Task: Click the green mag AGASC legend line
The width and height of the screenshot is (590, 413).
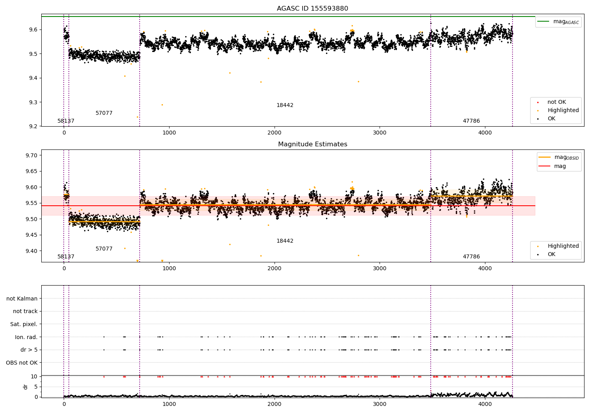Action: click(544, 21)
